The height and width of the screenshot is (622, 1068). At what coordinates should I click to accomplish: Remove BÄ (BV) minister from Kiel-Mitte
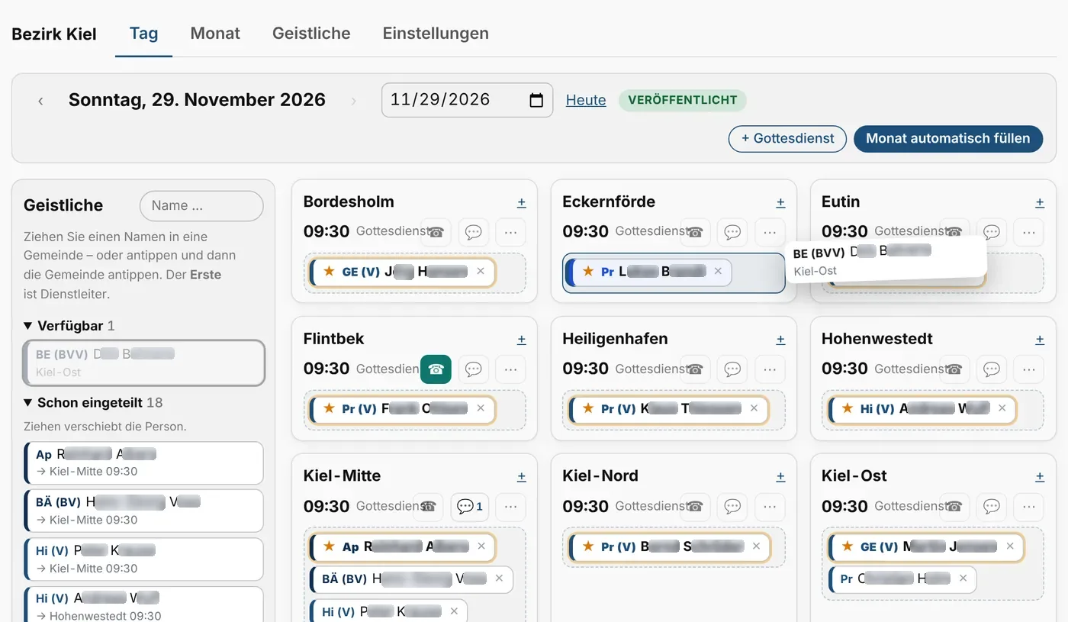pos(499,578)
